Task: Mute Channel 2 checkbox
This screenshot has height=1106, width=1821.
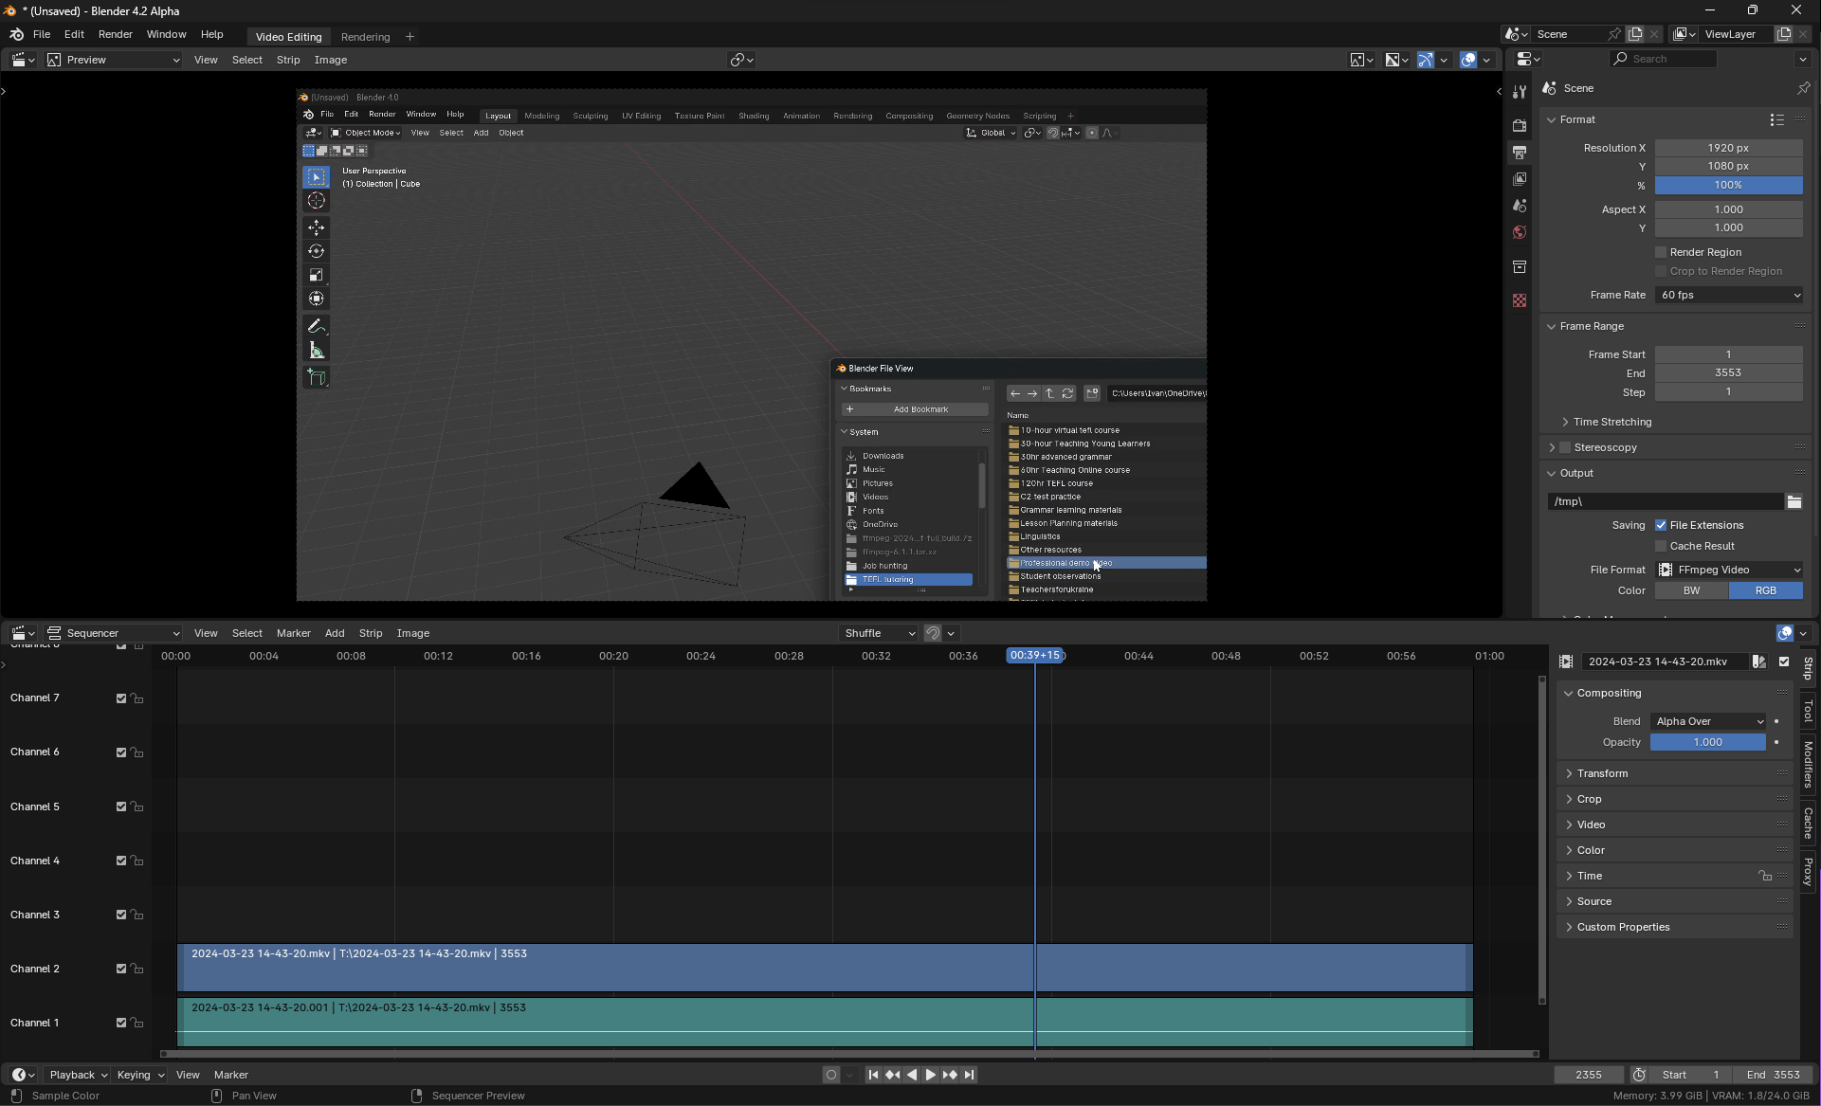Action: [121, 970]
